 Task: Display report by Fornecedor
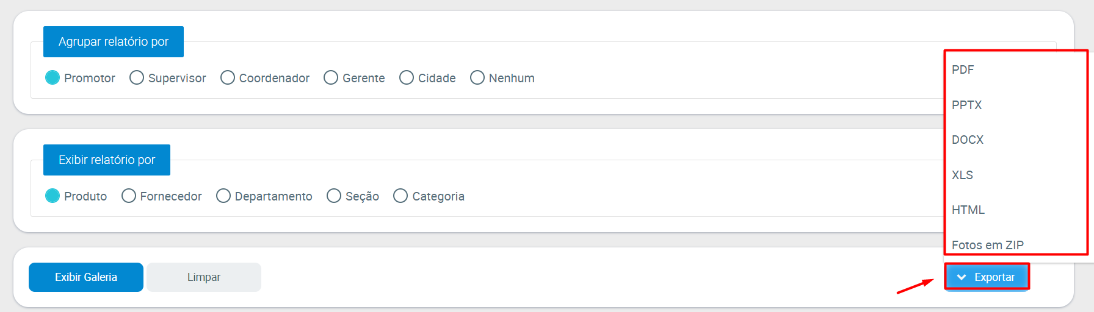click(129, 196)
